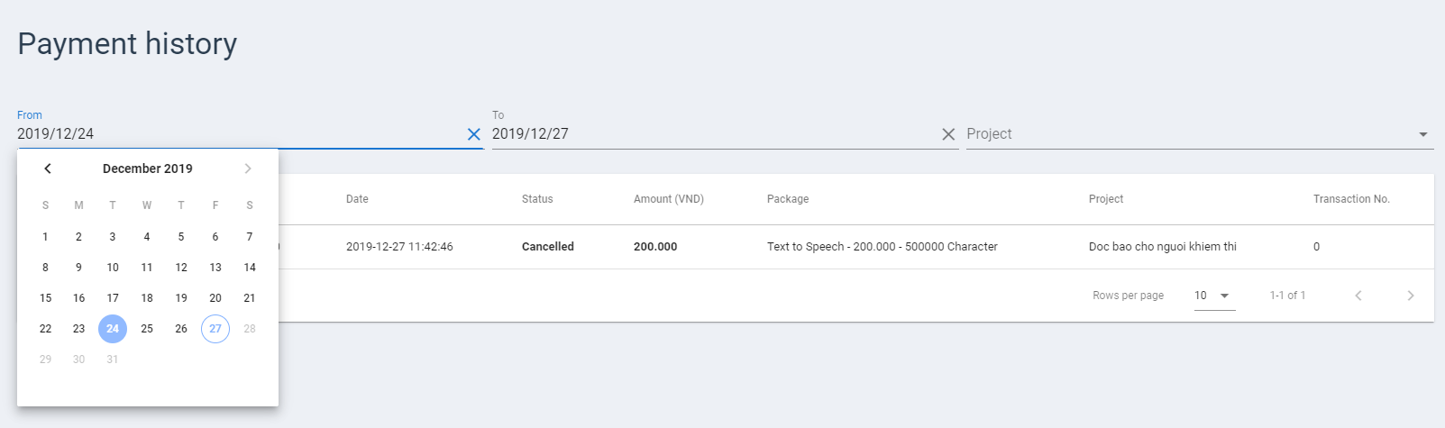
Task: Clear the From date field
Action: [x=473, y=134]
